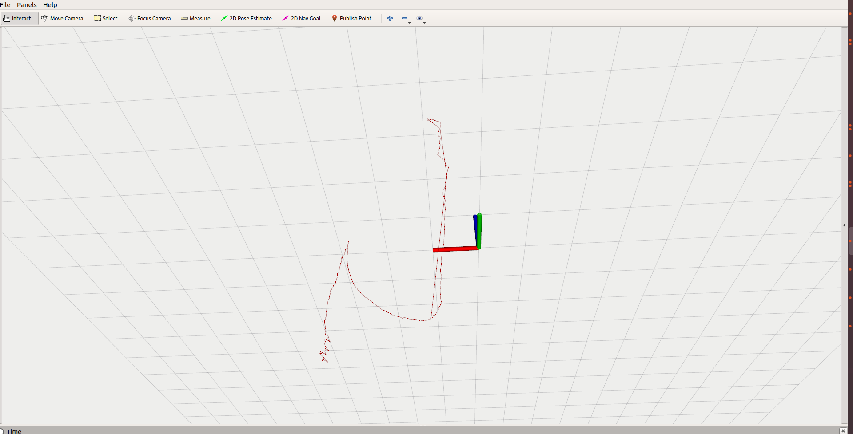Click the Time panel label bar
The image size is (853, 434).
click(x=14, y=430)
